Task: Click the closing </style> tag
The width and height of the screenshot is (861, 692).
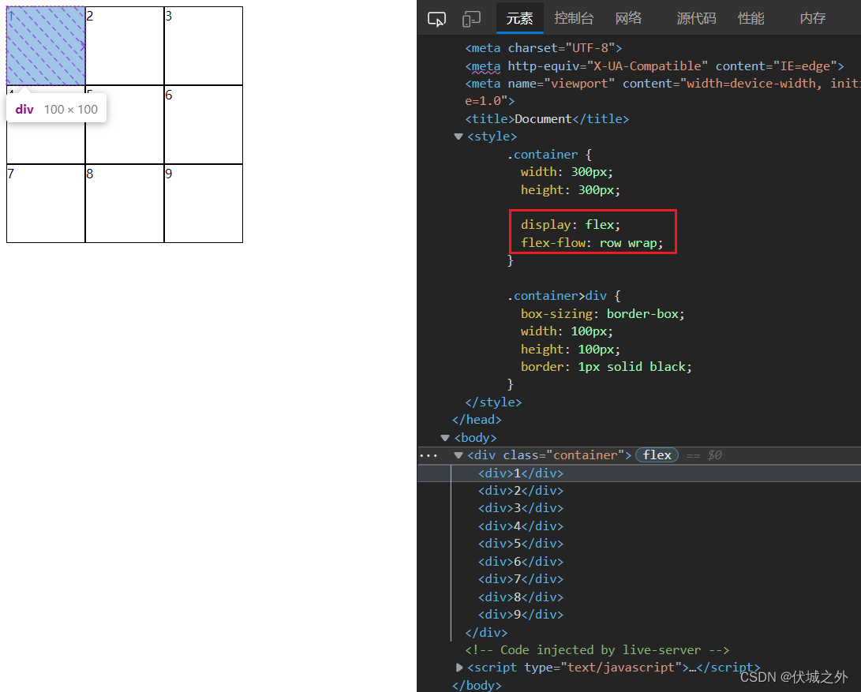Action: (x=493, y=402)
